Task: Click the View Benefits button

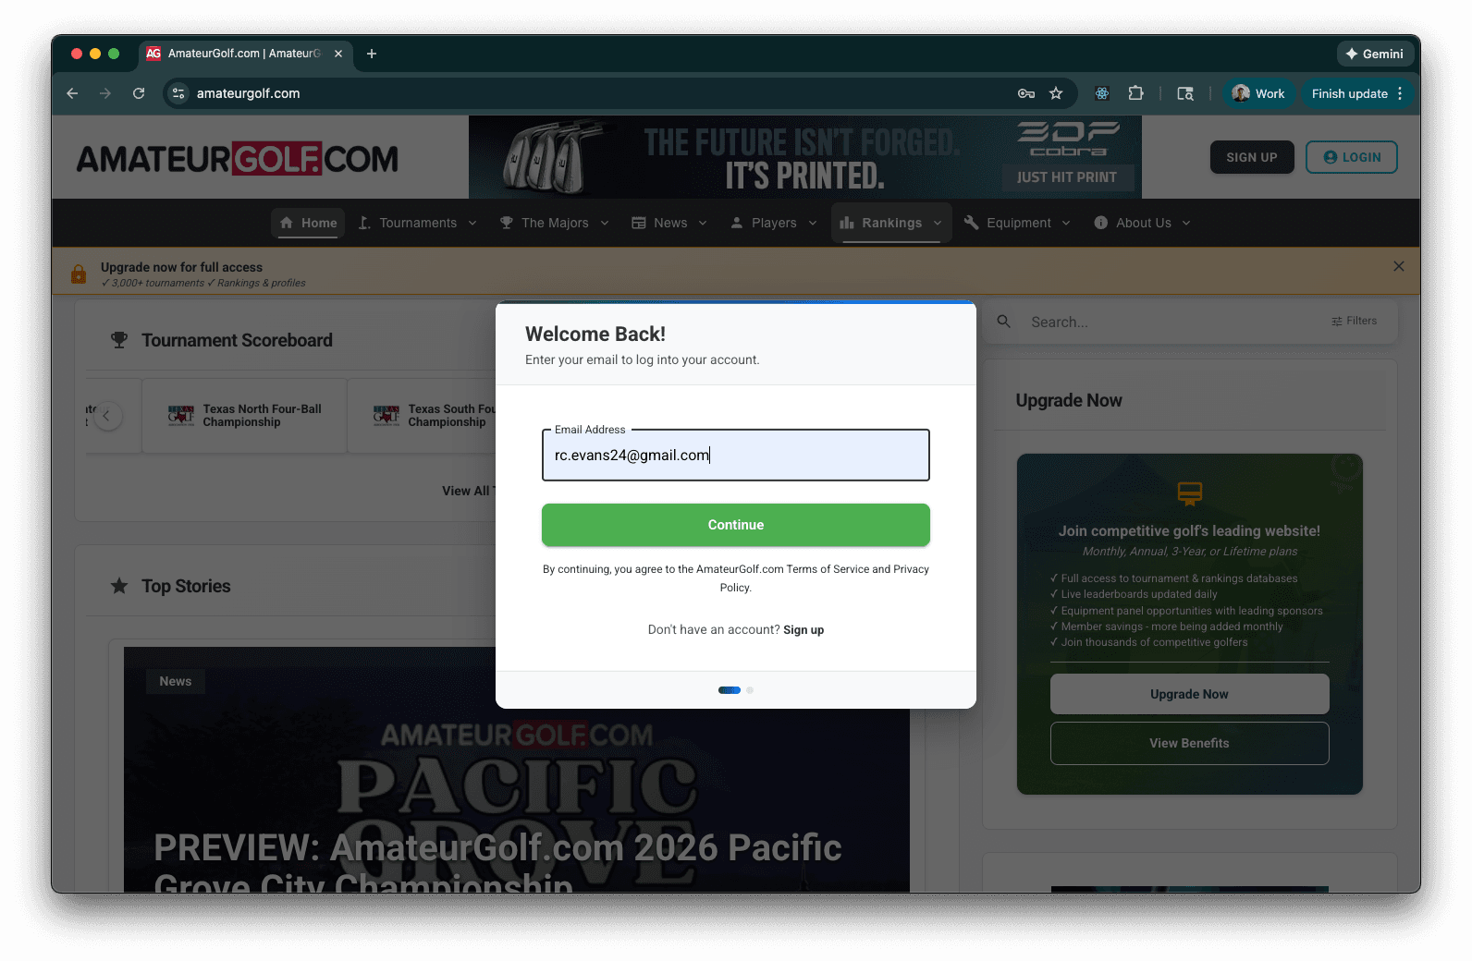Action: [1189, 743]
